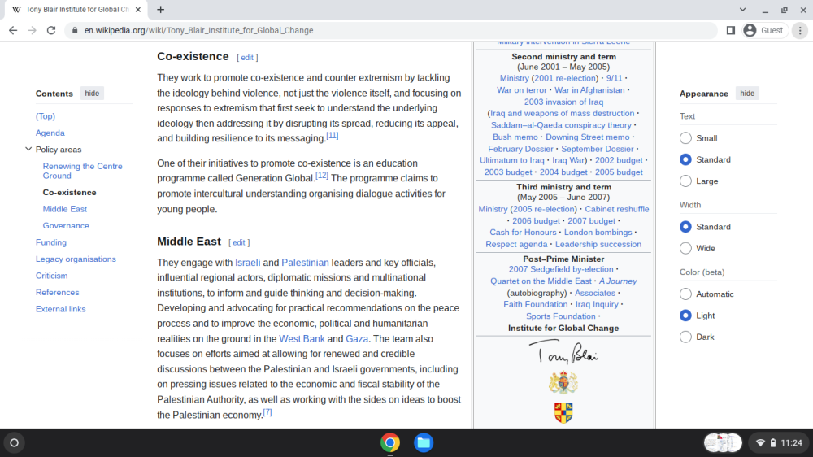Open Quartet on the Middle East link
The width and height of the screenshot is (813, 457).
coord(541,281)
